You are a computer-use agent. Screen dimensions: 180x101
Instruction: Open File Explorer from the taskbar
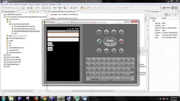pos(11,98)
